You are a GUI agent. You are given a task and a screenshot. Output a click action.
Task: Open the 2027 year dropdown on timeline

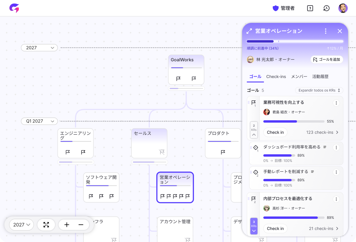pos(39,48)
